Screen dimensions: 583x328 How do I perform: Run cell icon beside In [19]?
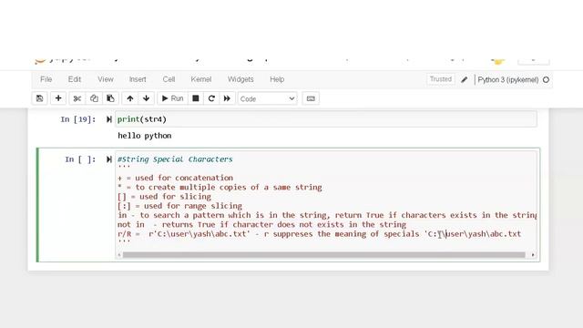(x=109, y=119)
